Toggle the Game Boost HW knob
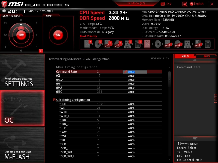Viewport: 218px width, 163px height. [x=21, y=35]
